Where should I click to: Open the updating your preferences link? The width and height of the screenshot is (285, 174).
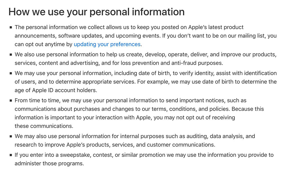click(107, 44)
